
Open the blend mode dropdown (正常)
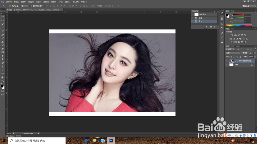coord(233,53)
